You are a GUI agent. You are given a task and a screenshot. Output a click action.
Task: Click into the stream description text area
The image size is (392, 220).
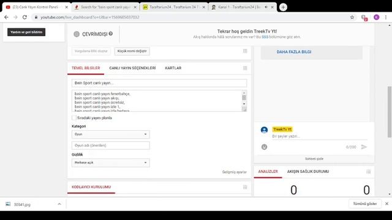click(157, 101)
